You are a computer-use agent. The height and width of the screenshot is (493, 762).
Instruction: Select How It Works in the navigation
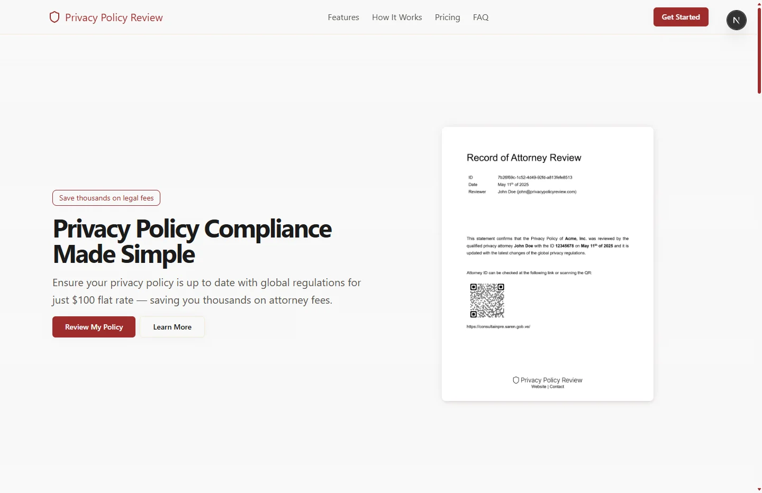coord(397,17)
